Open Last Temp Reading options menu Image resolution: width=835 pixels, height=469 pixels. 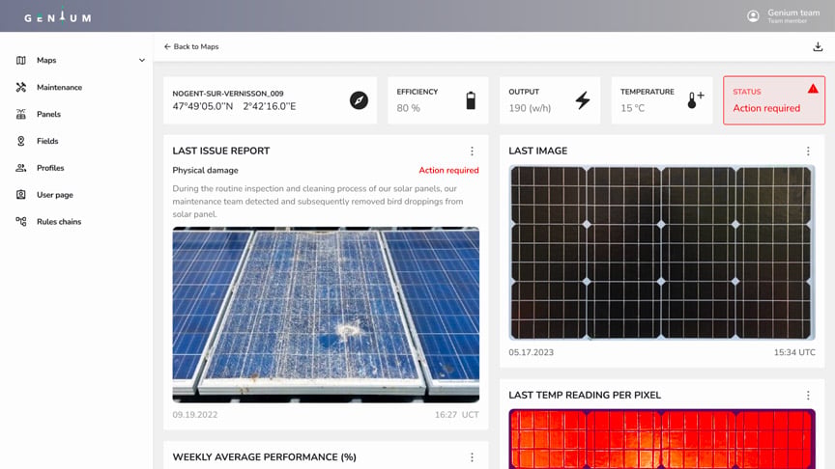[x=808, y=395]
